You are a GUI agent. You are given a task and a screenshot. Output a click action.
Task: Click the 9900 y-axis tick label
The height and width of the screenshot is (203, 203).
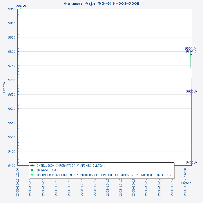point(12,23)
